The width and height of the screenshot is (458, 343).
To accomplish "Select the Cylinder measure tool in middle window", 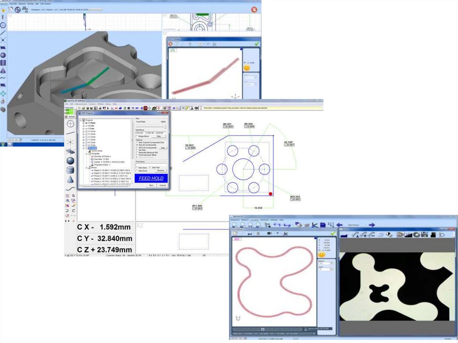I will (x=70, y=170).
